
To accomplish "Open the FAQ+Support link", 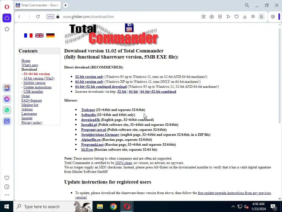I will 31,100.
